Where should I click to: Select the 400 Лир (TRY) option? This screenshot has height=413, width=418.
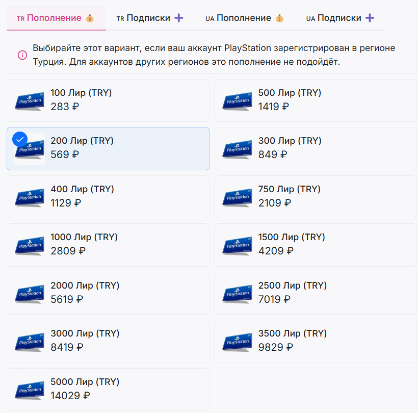click(x=108, y=197)
